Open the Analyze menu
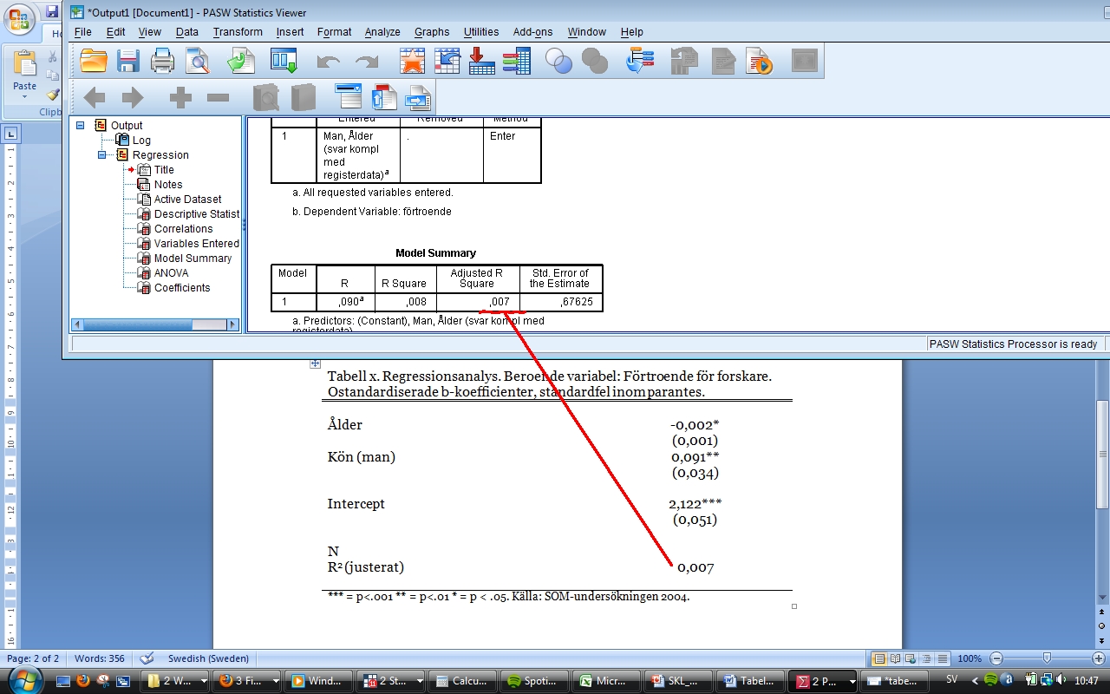The image size is (1110, 694). [x=382, y=32]
